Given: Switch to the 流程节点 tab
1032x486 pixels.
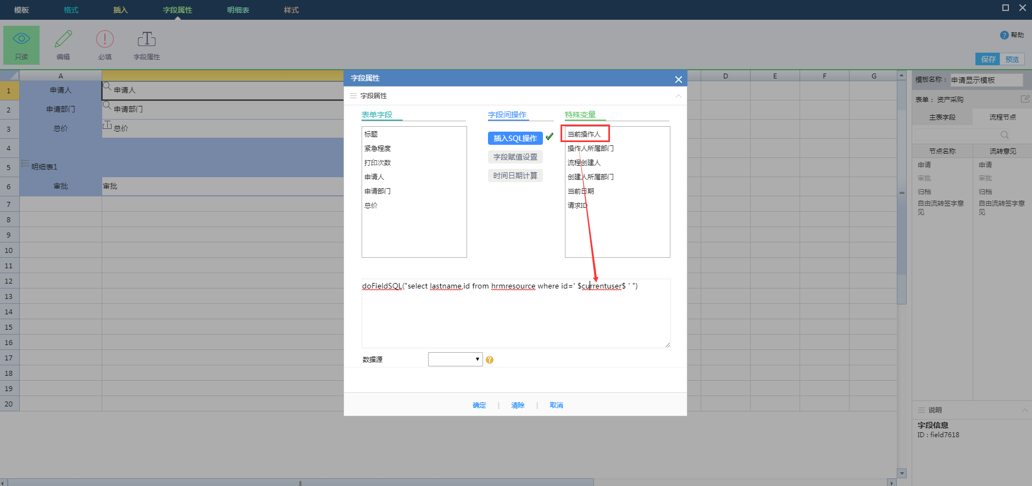Looking at the screenshot, I should (x=1002, y=117).
